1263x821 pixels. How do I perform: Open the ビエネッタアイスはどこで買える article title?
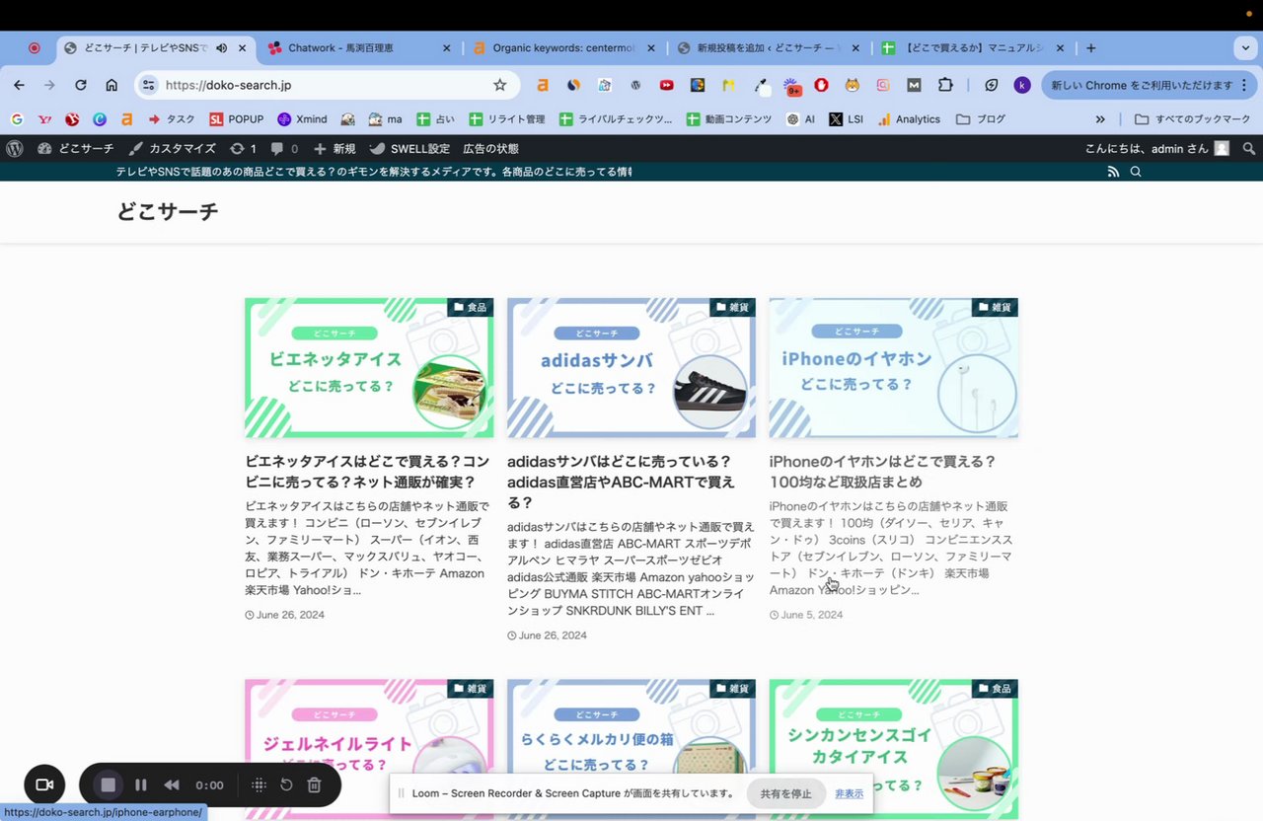[x=367, y=472]
